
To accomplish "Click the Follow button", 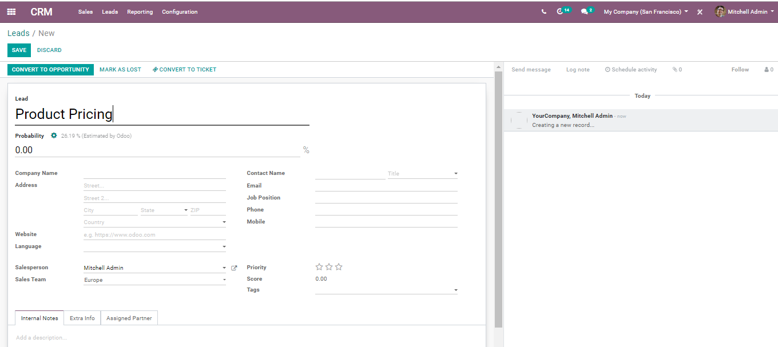I will [740, 70].
